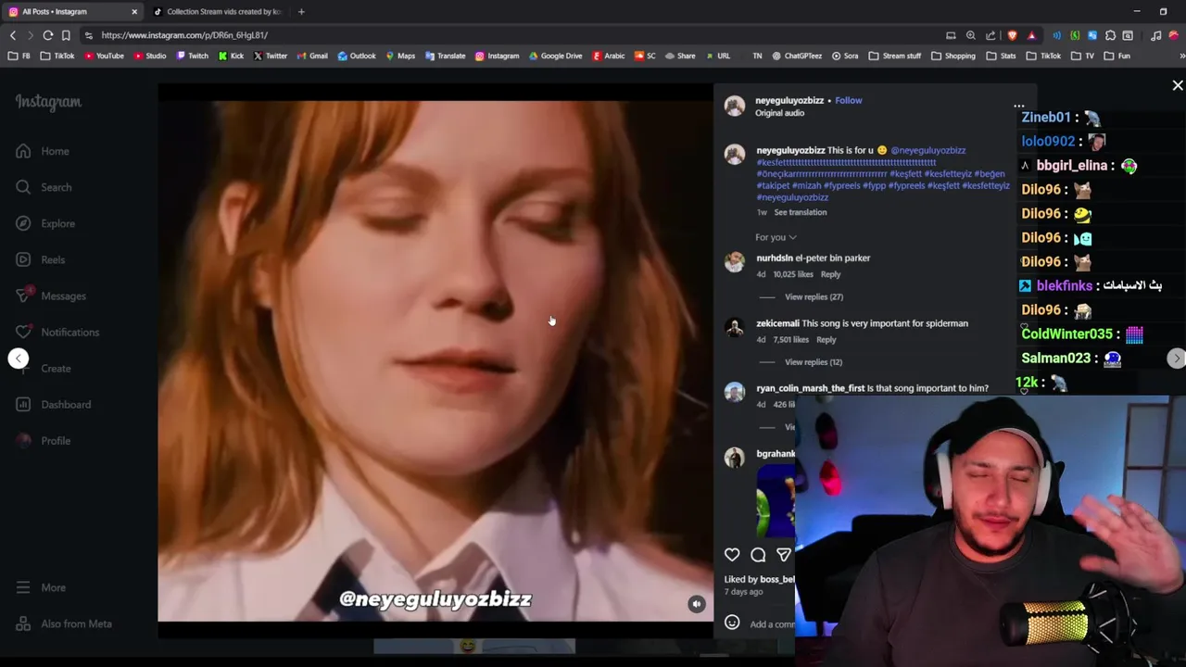Screen dimensions: 1186x667
Task: Open the For you comments sort dropdown
Action: (x=776, y=237)
